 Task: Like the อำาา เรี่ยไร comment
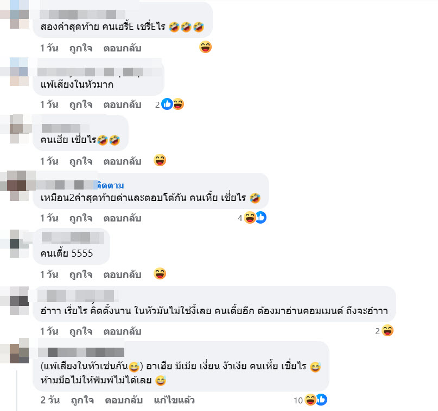[x=81, y=331]
